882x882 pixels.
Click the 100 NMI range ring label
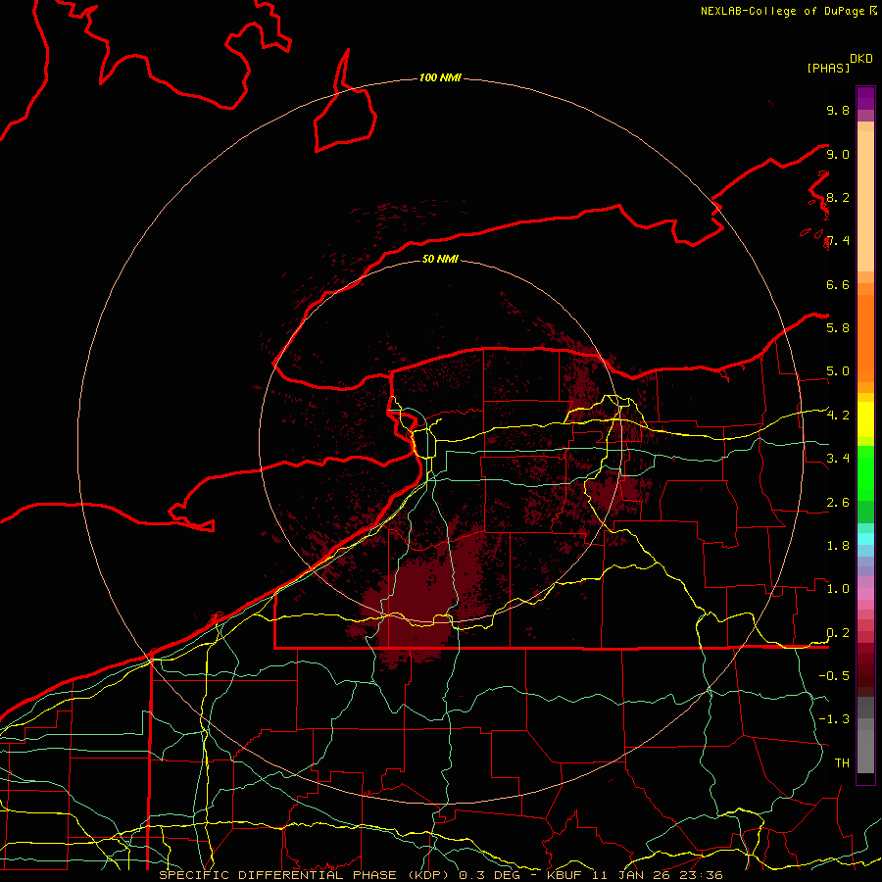click(x=440, y=77)
